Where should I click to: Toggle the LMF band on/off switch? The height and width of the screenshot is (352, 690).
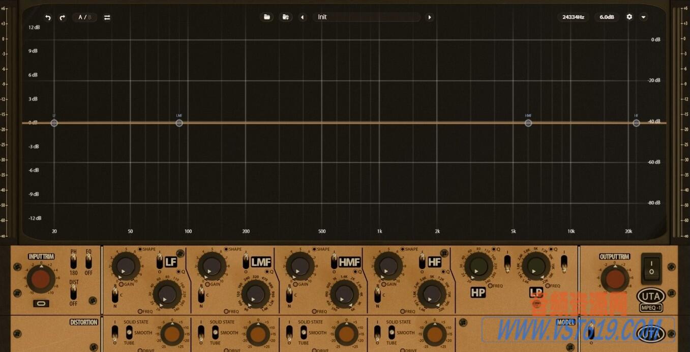pyautogui.click(x=246, y=261)
